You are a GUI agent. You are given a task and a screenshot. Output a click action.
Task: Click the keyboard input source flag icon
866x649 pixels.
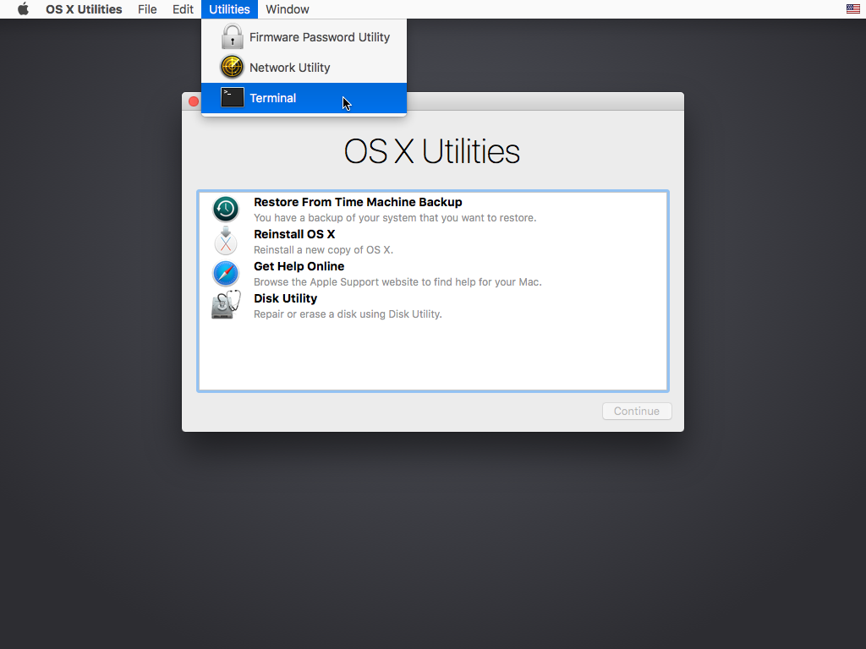click(852, 9)
